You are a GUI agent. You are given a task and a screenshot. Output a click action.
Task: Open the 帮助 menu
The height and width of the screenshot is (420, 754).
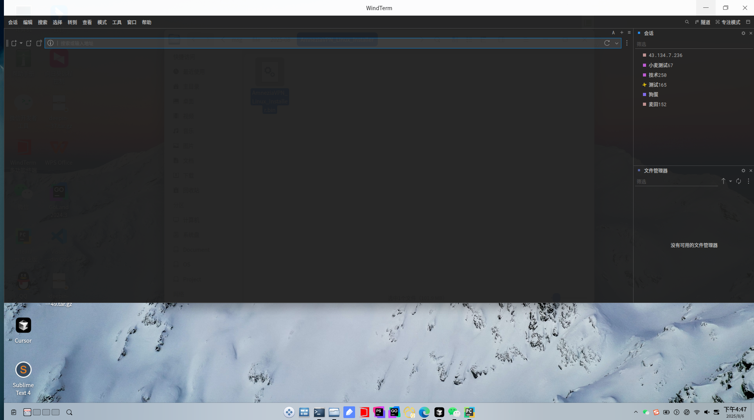click(147, 22)
